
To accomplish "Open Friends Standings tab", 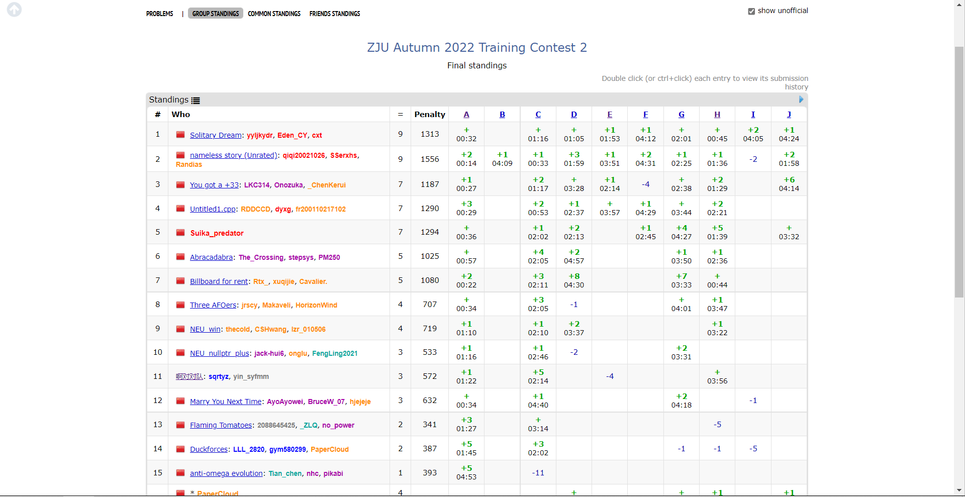I will pos(335,14).
